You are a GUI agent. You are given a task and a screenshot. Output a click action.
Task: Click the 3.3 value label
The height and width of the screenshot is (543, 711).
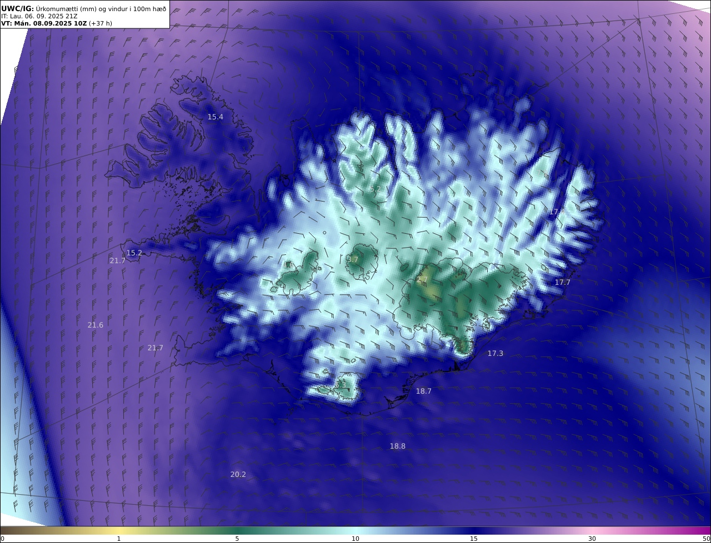coord(341,384)
